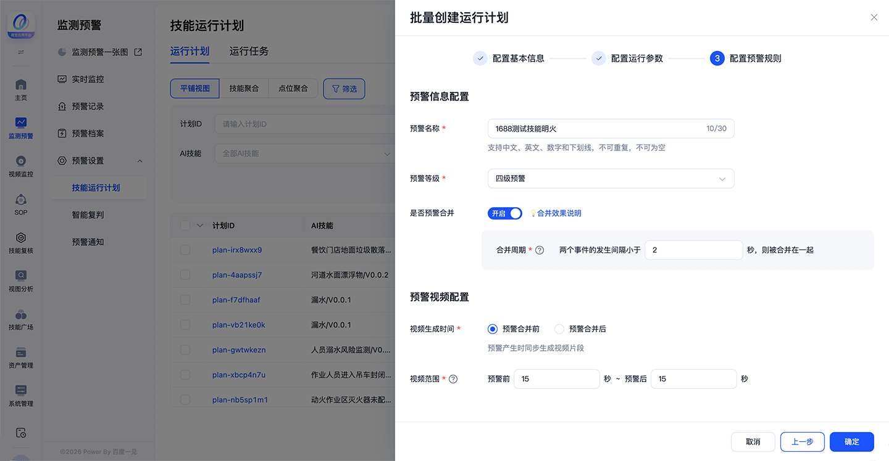Expand the chevron beside the header checkbox
Image resolution: width=889 pixels, height=461 pixels.
coord(199,226)
